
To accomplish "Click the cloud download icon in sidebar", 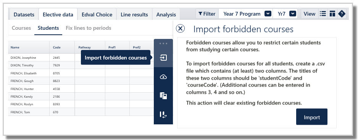I will coord(163,77).
